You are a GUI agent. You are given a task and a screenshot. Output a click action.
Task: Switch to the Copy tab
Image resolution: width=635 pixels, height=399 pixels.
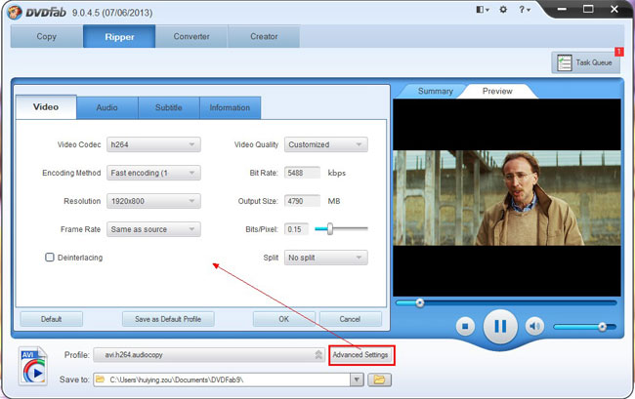click(x=47, y=36)
